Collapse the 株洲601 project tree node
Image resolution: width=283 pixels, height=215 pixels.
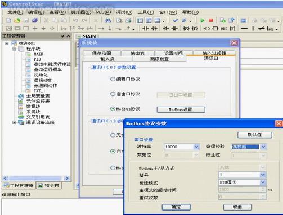[x=7, y=43]
